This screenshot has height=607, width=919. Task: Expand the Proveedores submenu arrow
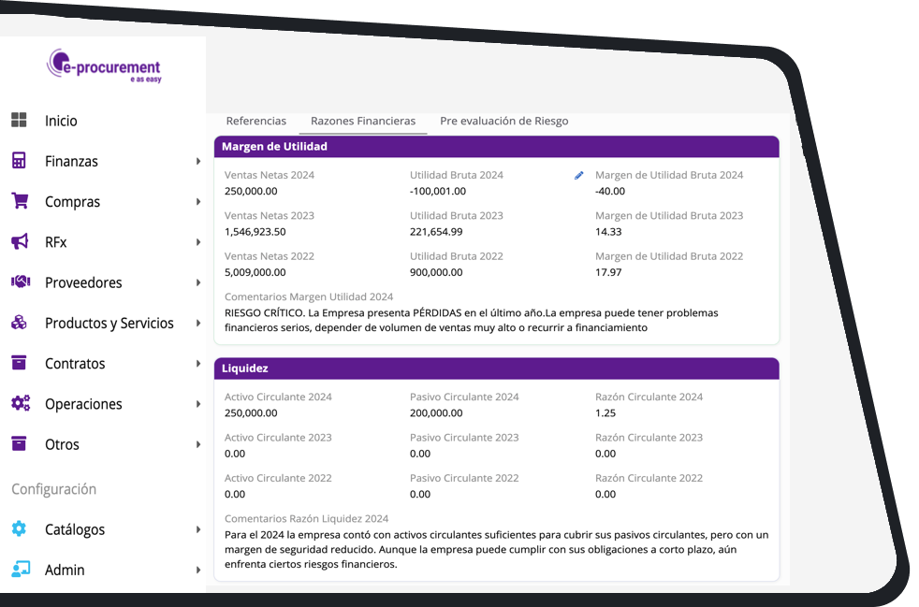197,282
